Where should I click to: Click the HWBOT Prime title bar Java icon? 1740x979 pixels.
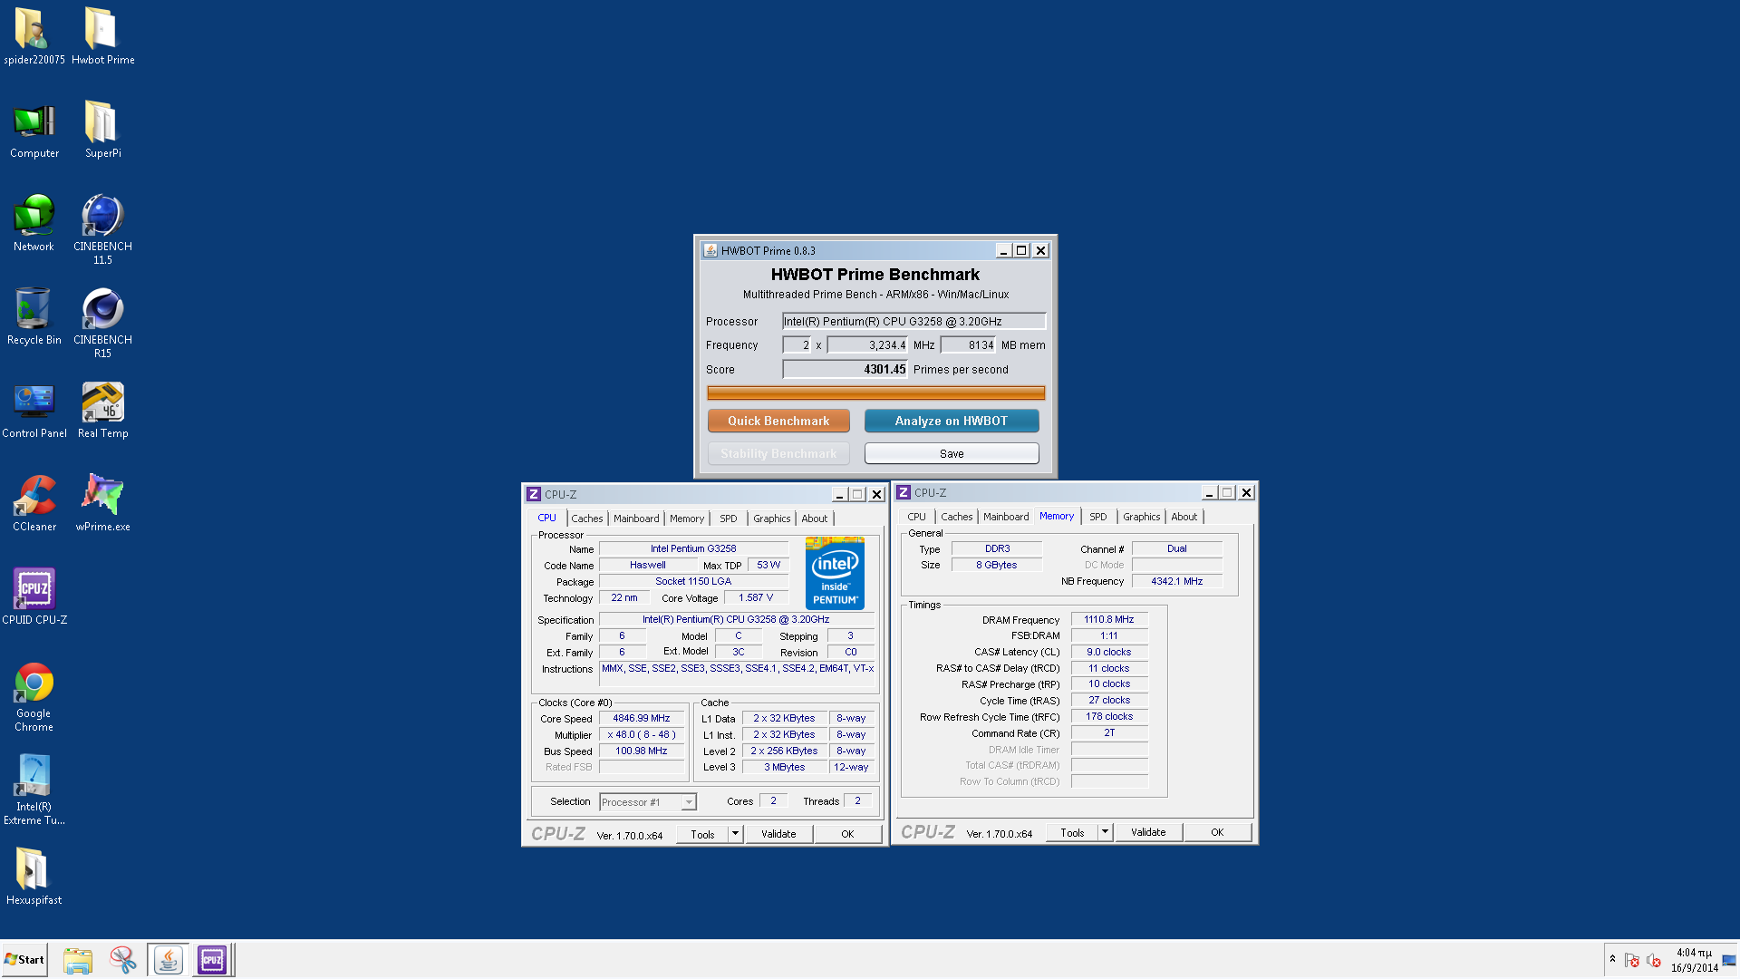[710, 250]
